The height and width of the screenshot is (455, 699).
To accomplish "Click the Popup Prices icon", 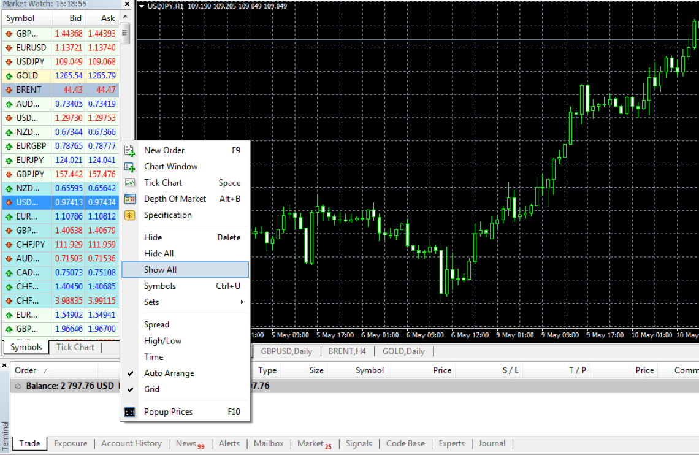I will tap(130, 412).
